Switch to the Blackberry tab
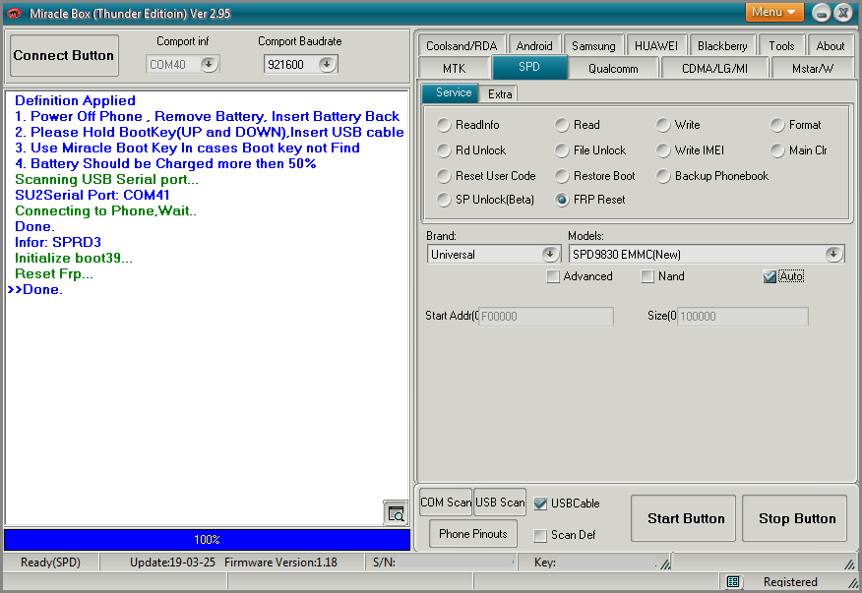This screenshot has height=593, width=862. pos(722,45)
